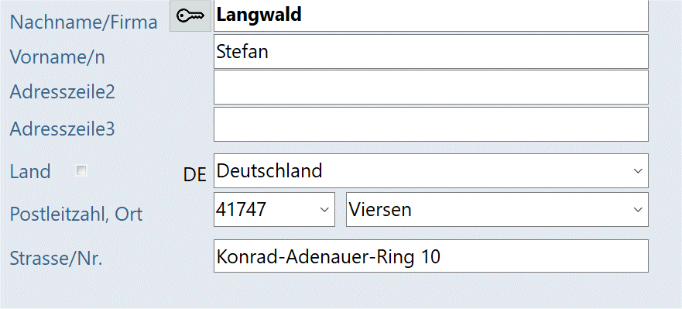Click the DE country code text
Screen dimensions: 682x309
pos(194,175)
